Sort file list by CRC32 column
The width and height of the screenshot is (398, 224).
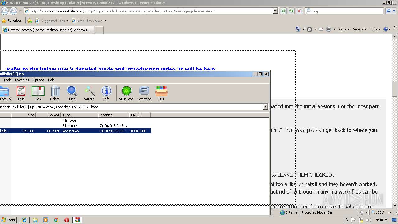coord(140,115)
